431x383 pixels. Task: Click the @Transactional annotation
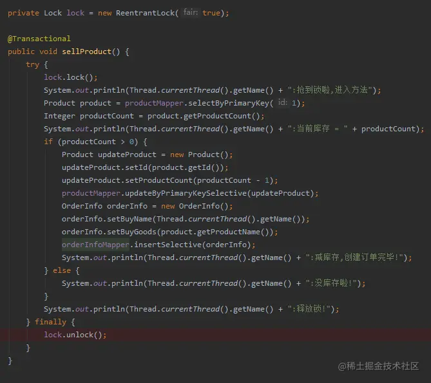click(x=39, y=39)
